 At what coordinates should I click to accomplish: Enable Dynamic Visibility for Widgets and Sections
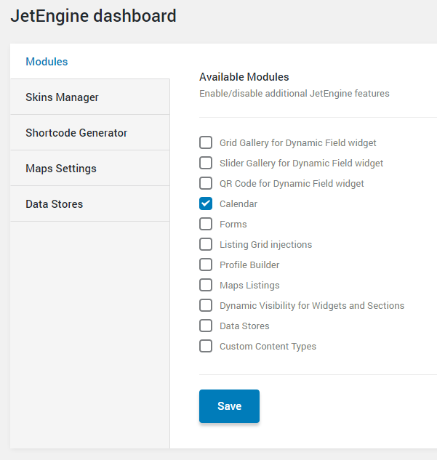[x=206, y=305]
